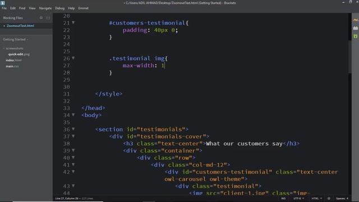The width and height of the screenshot is (359, 202).
Task: Open the View menu
Action: pos(32,8)
